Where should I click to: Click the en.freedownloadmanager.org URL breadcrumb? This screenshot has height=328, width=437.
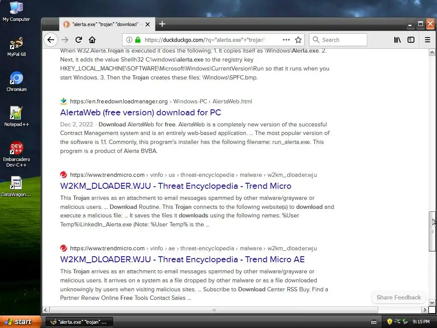[161, 102]
